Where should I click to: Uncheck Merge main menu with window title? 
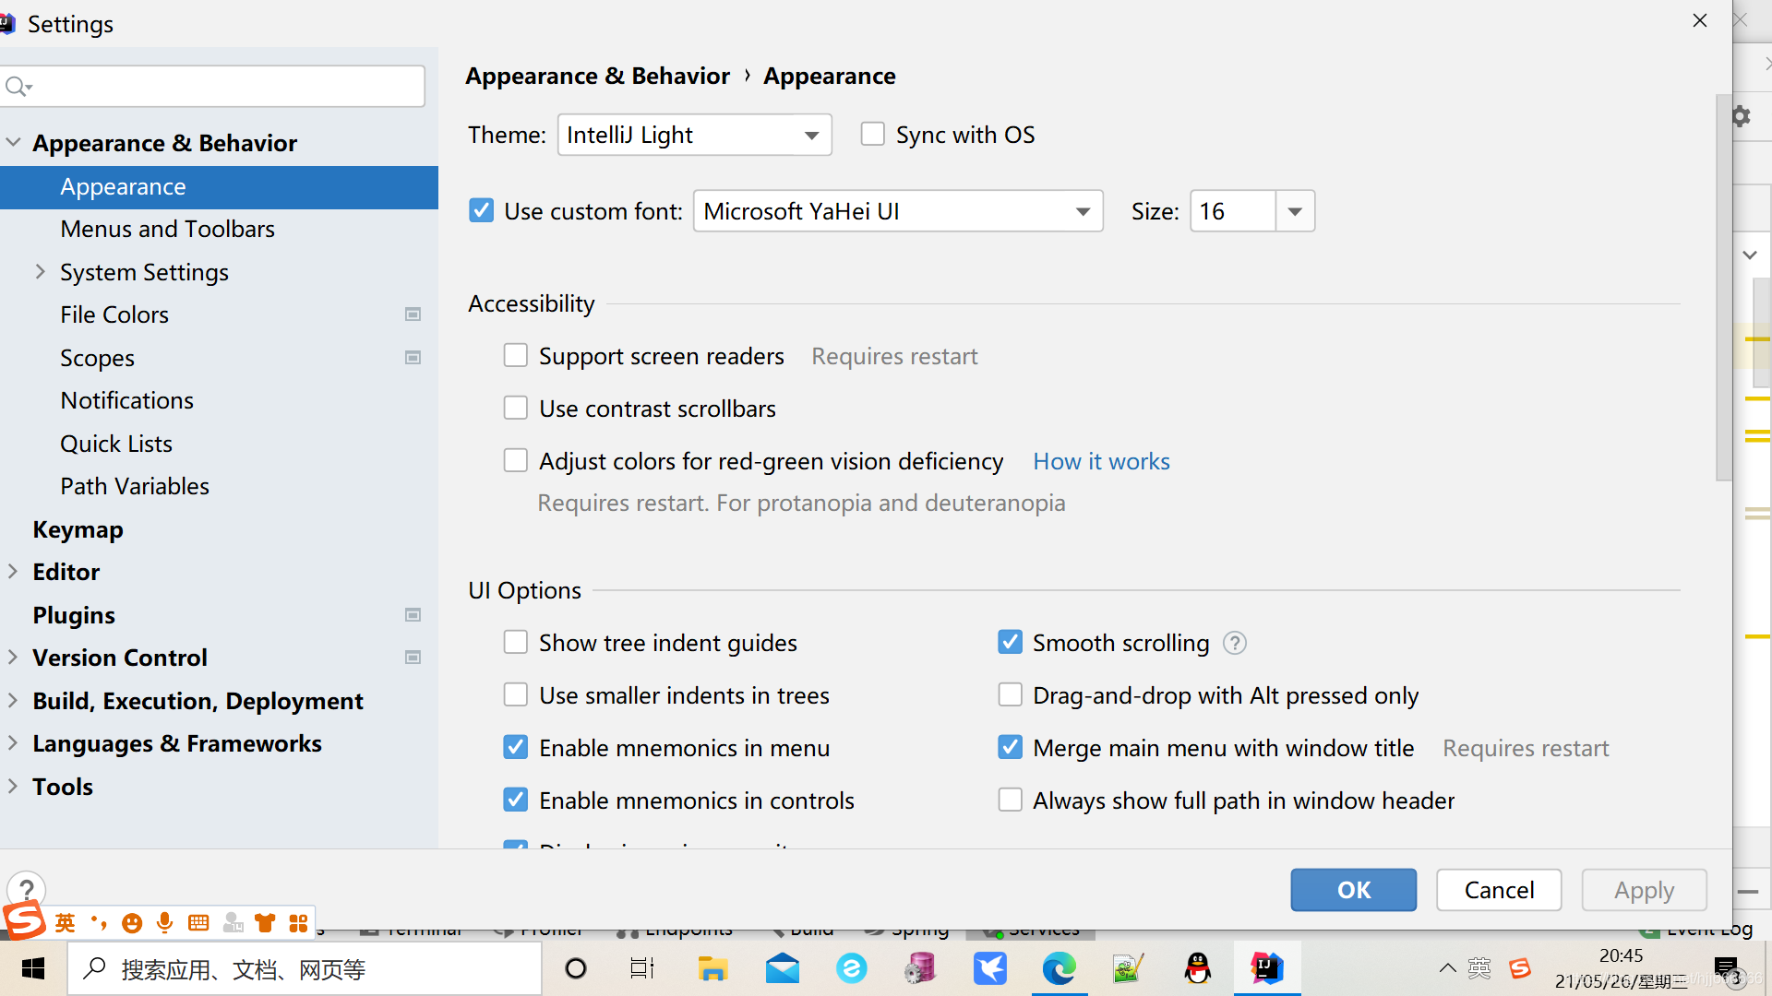(x=1010, y=748)
